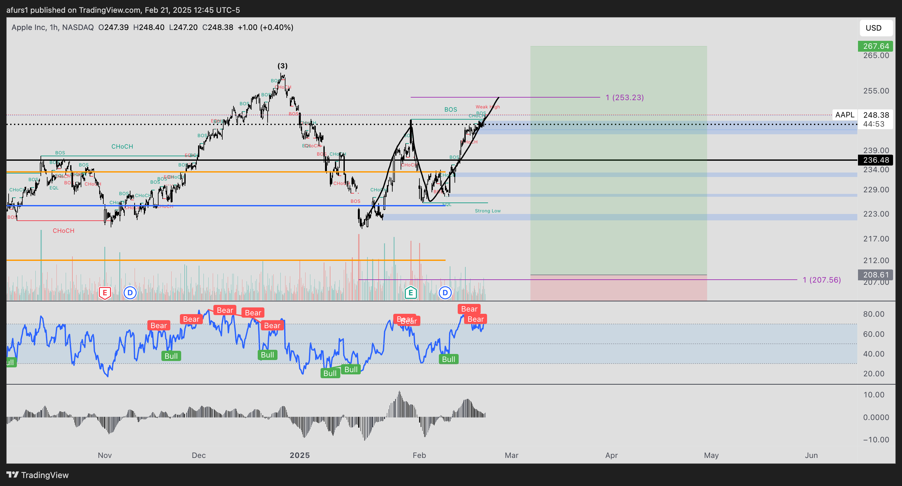Click the low value L247.20
Screen dimensions: 902x486
point(183,27)
